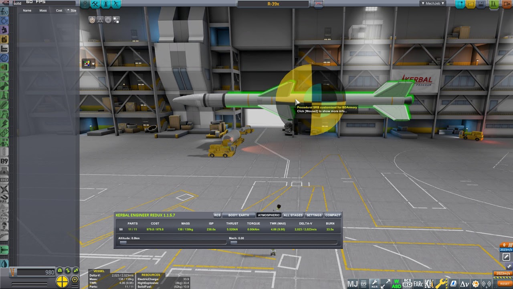Open BODY: EARTH selector in Kerbal Engineer

coord(238,215)
